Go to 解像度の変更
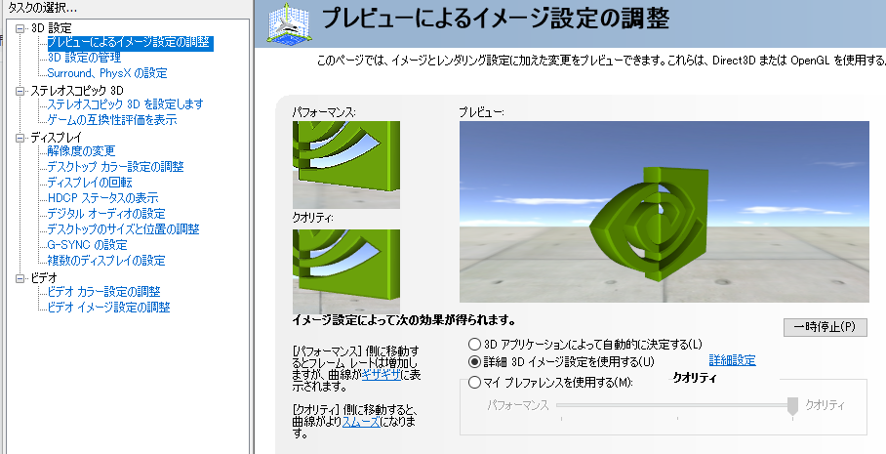The height and width of the screenshot is (454, 886). pyautogui.click(x=81, y=151)
